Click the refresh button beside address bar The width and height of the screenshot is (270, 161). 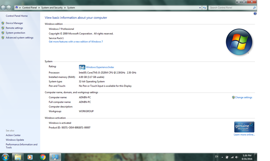coord(205,8)
